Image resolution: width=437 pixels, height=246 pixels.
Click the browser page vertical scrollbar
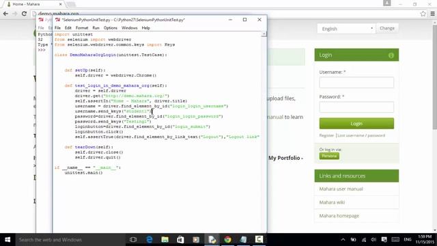434,77
